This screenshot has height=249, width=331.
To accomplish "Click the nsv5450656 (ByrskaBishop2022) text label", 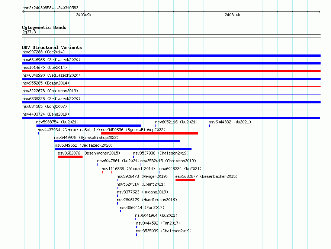I will pos(133,130).
